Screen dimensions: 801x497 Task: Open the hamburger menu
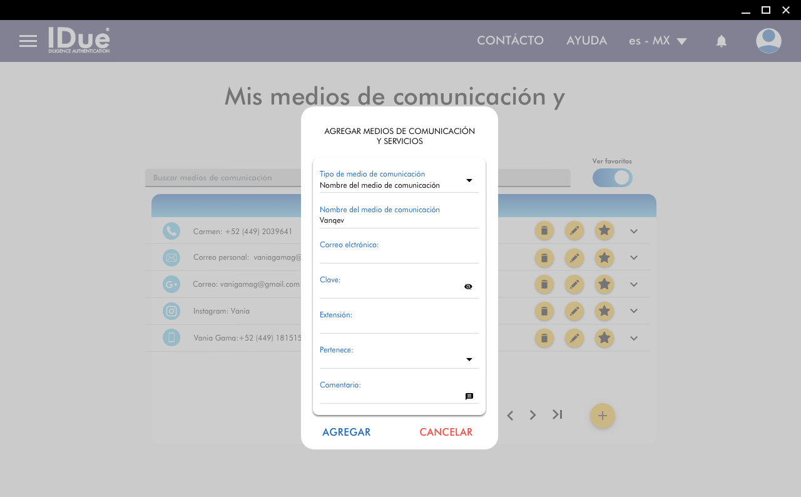(28, 41)
